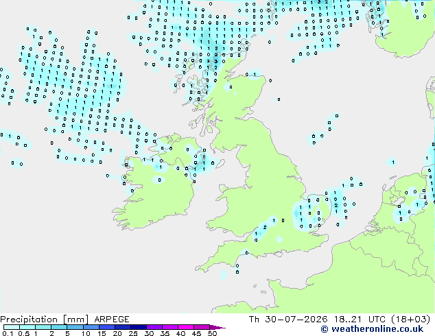Click the 25–30 mm navy legend swatch
This screenshot has height=336, width=435.
[138, 327]
